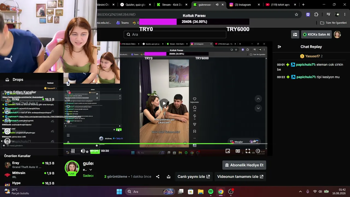Screen dimensions: 350x197
Task: Open the purple shield extension icon
Action: tap(308, 15)
